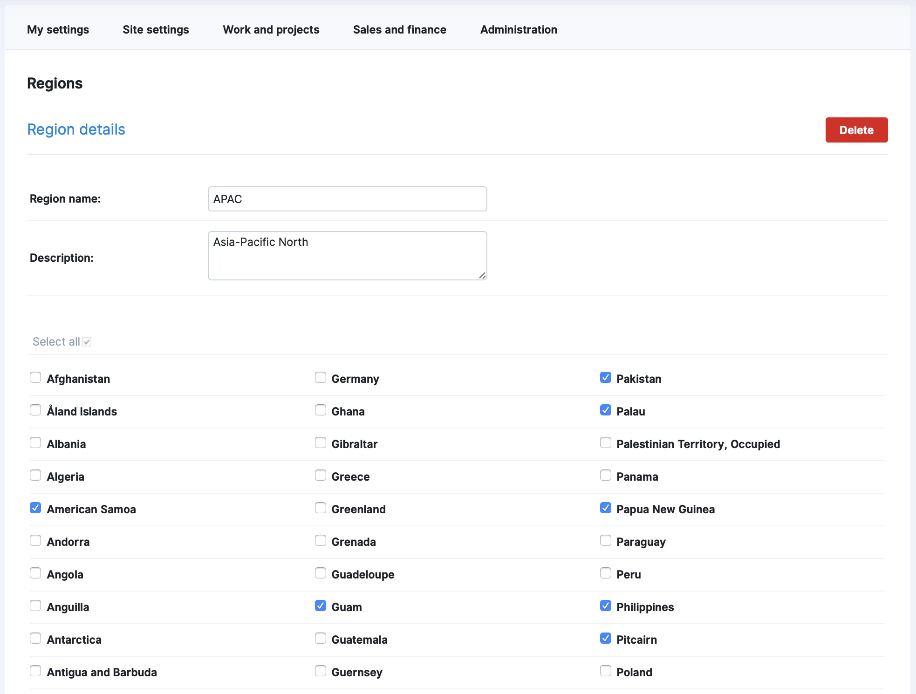This screenshot has height=694, width=916.
Task: Go to Sales and finance tab
Action: pyautogui.click(x=400, y=29)
